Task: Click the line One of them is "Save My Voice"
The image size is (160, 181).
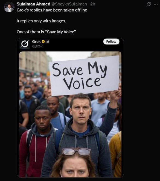Action: 46,32
